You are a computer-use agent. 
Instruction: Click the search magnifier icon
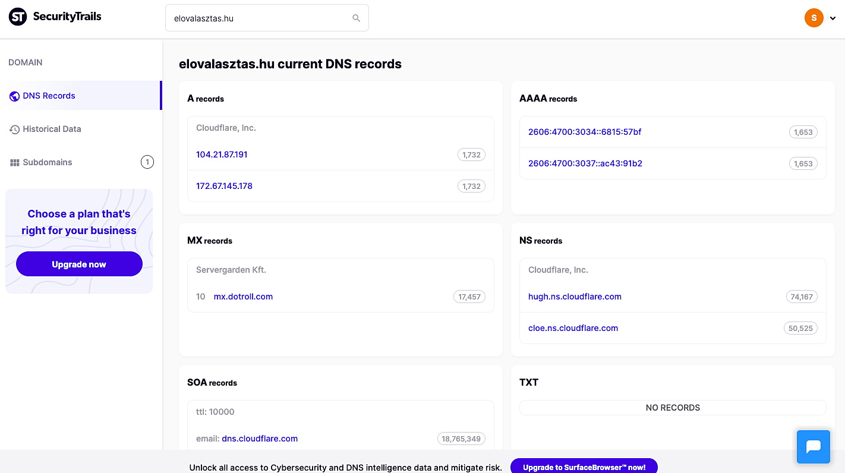click(x=357, y=18)
